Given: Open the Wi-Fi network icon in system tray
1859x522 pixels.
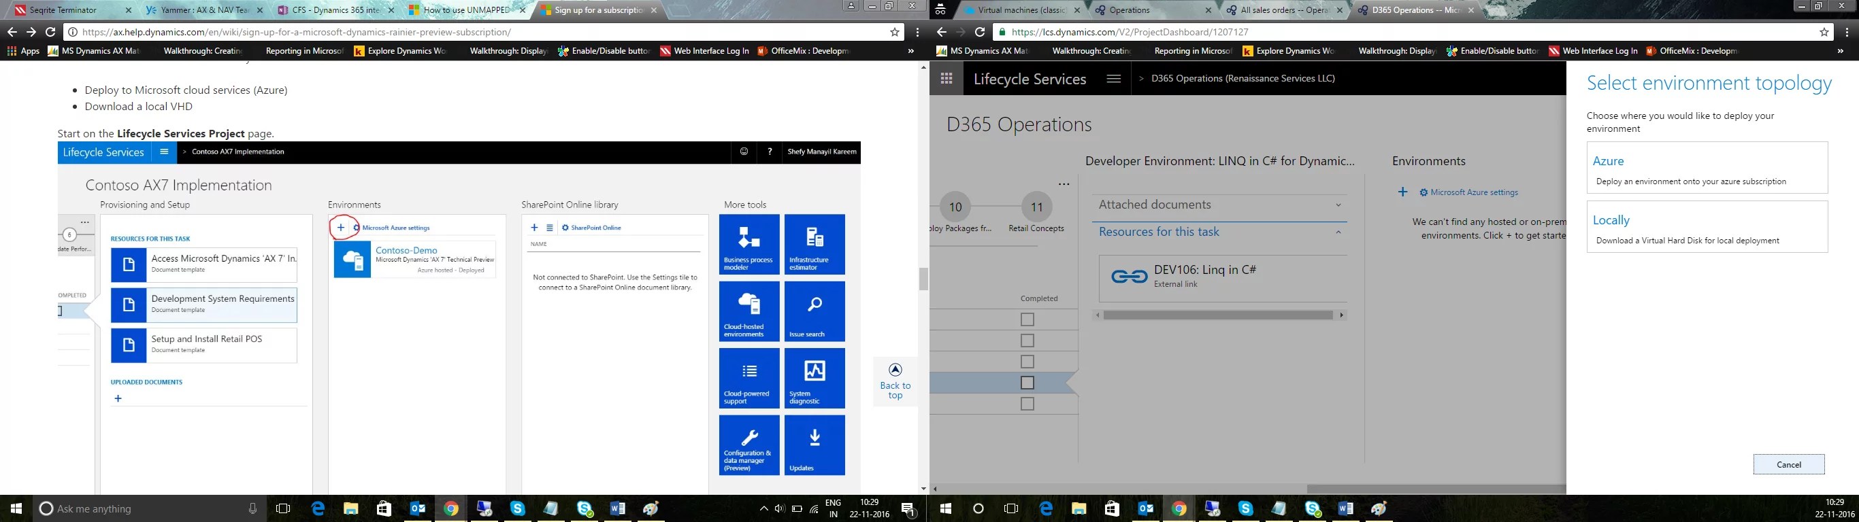Looking at the screenshot, I should (814, 509).
